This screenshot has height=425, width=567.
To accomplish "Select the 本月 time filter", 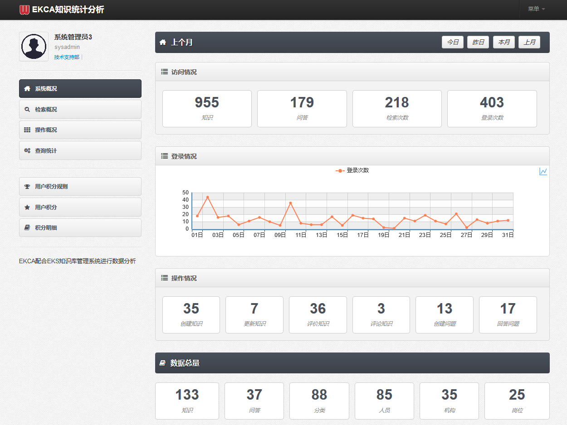I will 504,42.
